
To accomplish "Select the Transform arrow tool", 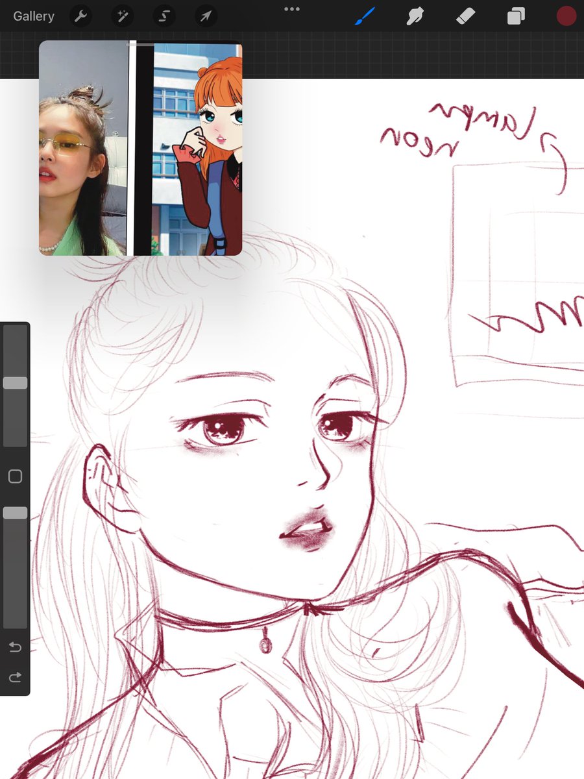I will [x=206, y=16].
